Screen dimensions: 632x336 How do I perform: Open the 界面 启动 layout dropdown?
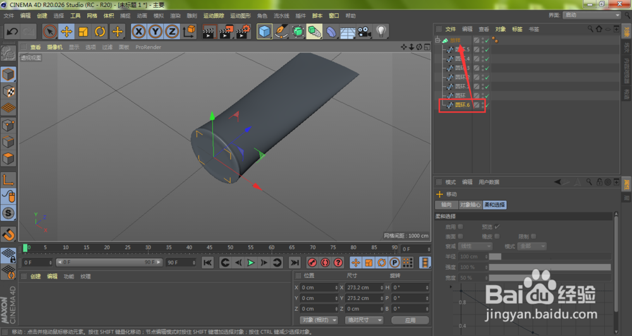click(x=592, y=15)
